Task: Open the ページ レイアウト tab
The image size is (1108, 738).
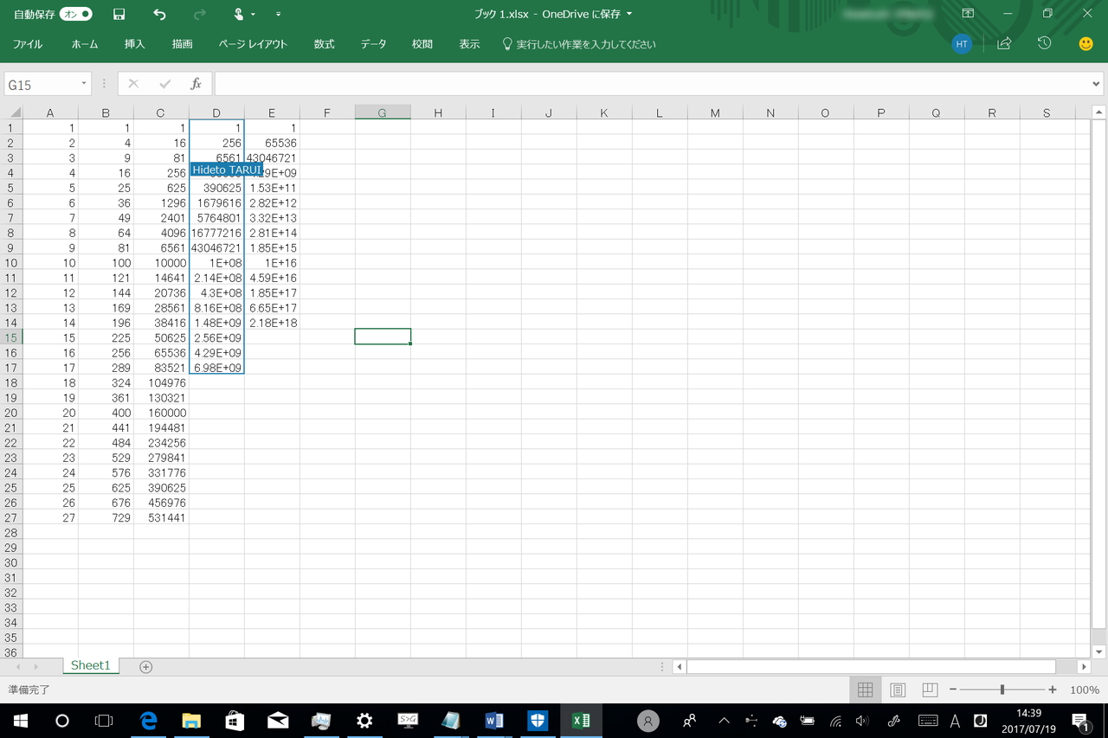Action: click(253, 44)
